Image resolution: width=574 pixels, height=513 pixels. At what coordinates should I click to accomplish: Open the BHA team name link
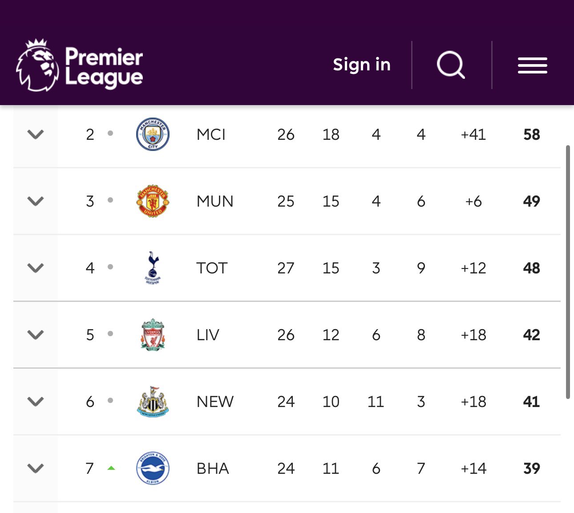[213, 468]
